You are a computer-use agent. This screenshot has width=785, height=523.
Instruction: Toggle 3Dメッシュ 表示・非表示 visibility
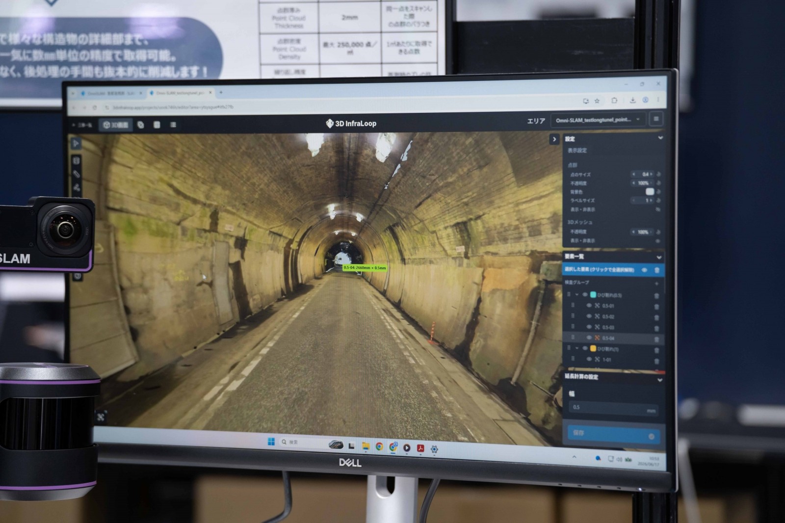[658, 241]
